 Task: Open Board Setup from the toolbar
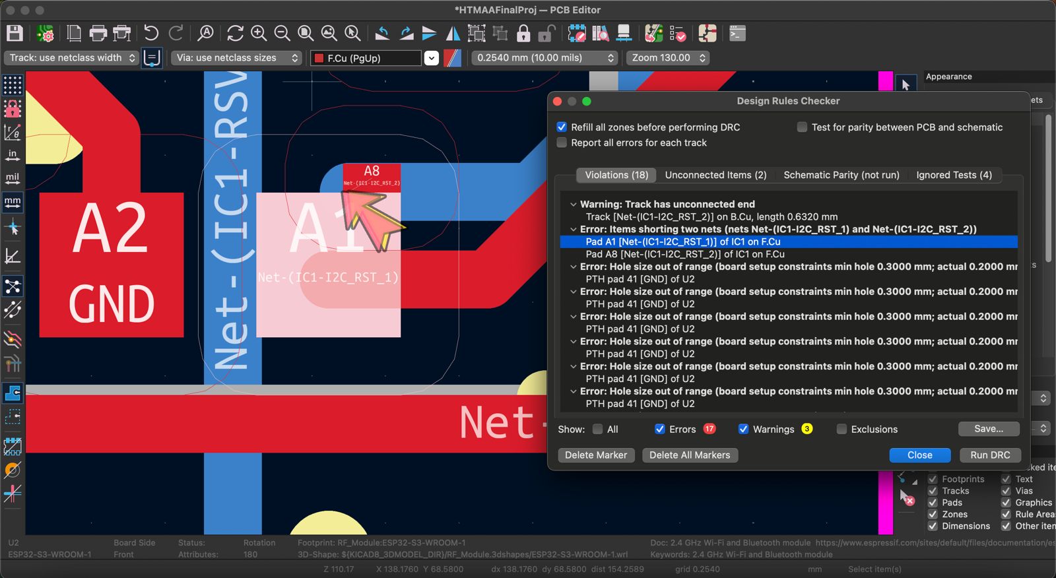tap(46, 33)
